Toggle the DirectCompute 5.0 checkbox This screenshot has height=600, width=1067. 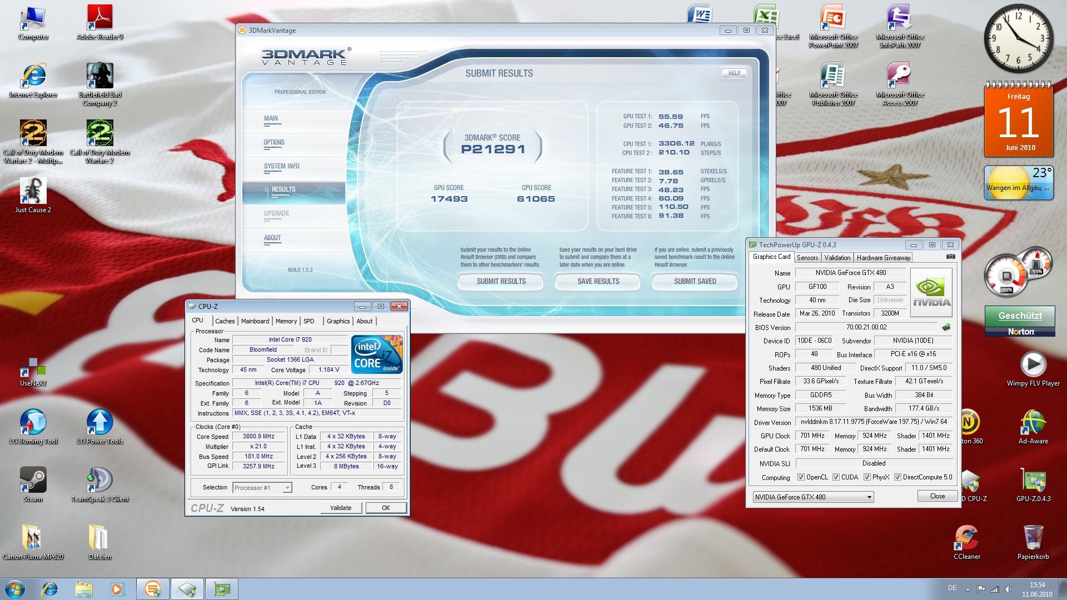[x=898, y=477]
